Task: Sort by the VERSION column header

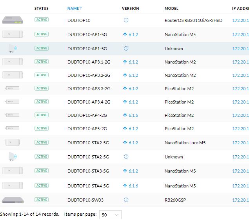Action: [131, 8]
